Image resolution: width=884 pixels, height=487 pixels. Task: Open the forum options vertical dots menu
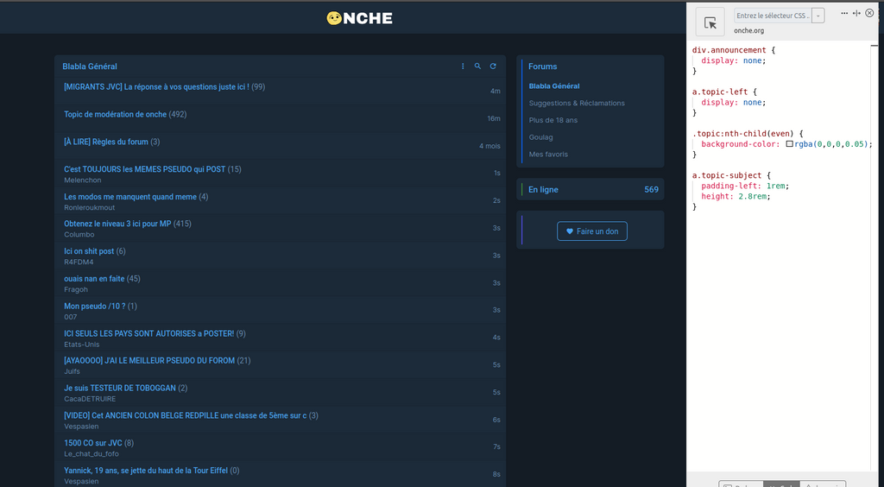[x=463, y=66]
